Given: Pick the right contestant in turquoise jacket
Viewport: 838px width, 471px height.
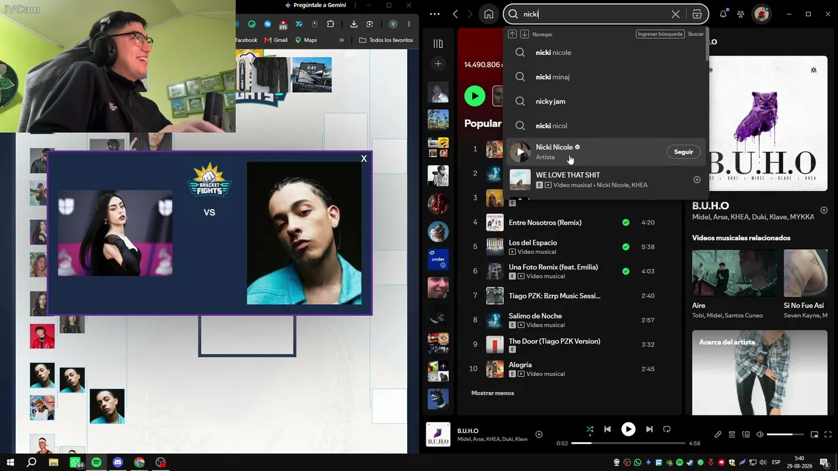Looking at the screenshot, I should (304, 233).
